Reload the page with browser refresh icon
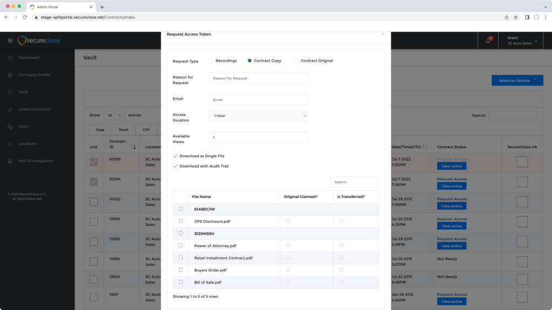The width and height of the screenshot is (552, 310). pyautogui.click(x=25, y=17)
